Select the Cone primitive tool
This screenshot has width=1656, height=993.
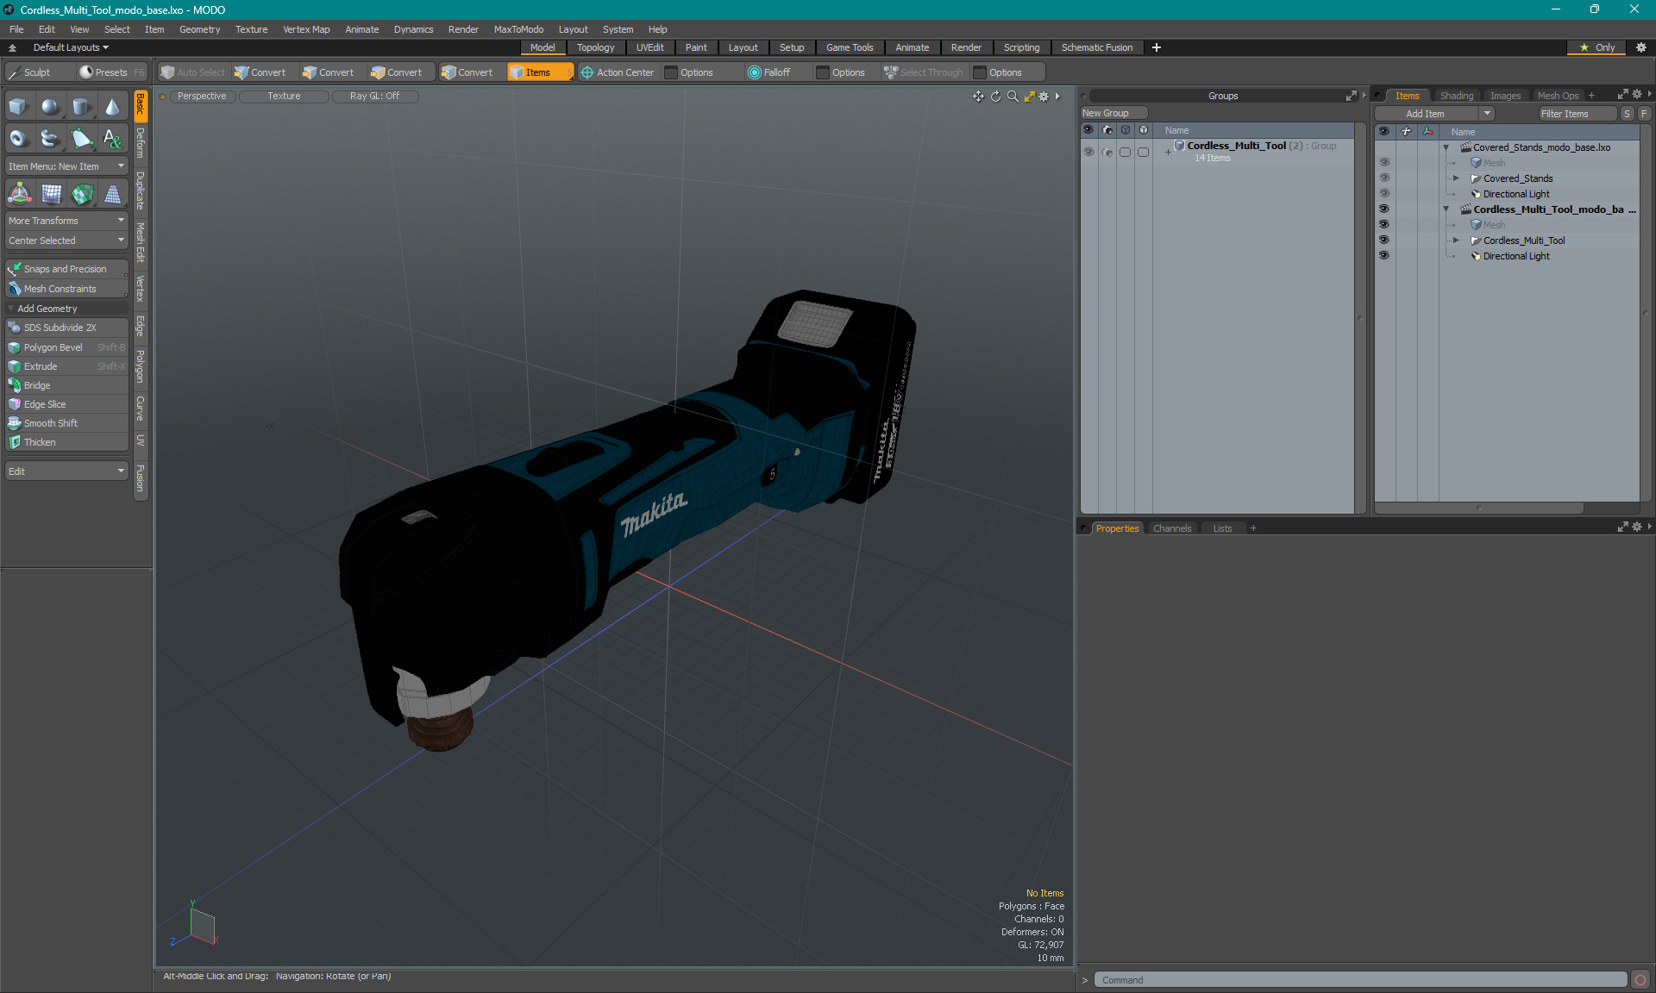pos(112,107)
